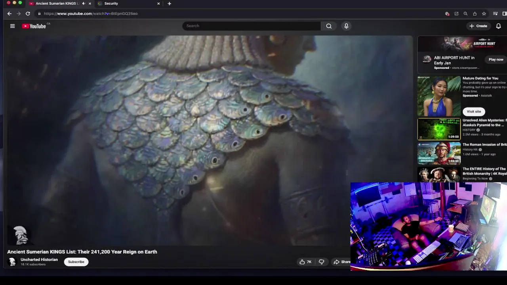
Task: Open the media control playlist icon
Action: point(495,13)
